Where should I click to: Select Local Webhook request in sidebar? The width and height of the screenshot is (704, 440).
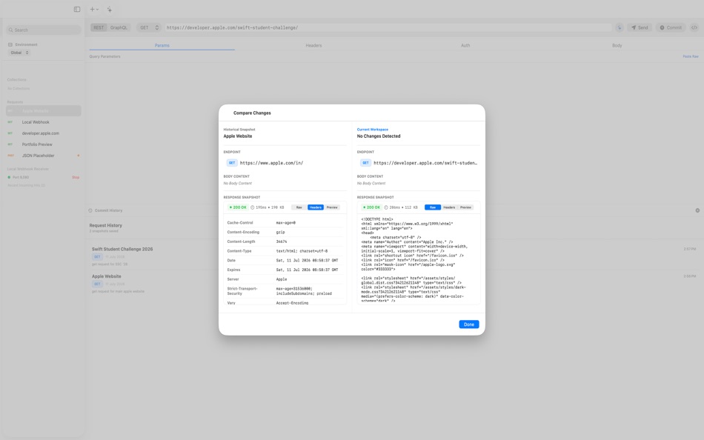(x=44, y=122)
